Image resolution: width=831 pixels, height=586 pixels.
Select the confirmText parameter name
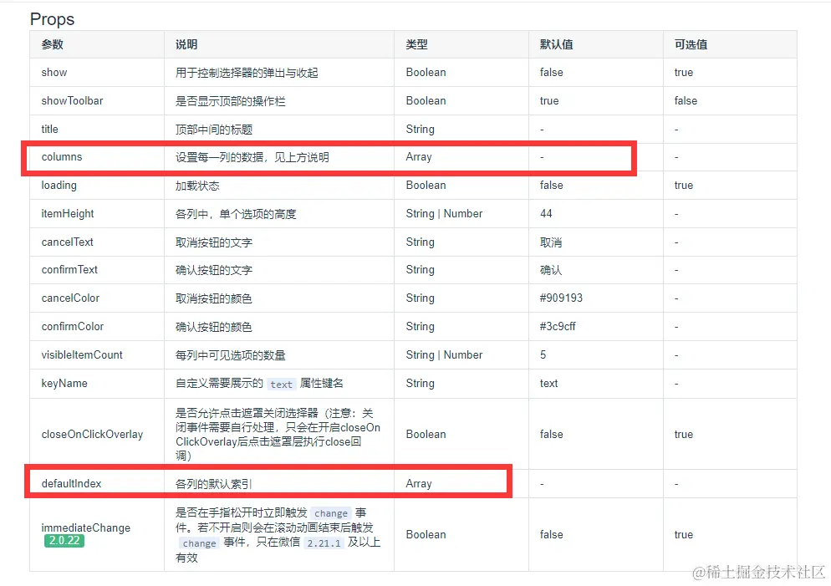69,270
